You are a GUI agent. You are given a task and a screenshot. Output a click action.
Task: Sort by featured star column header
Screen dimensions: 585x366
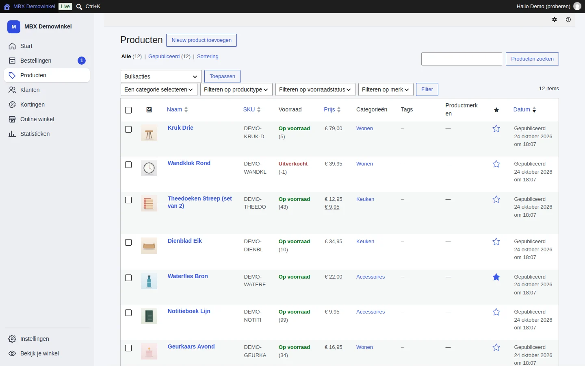[x=496, y=110]
